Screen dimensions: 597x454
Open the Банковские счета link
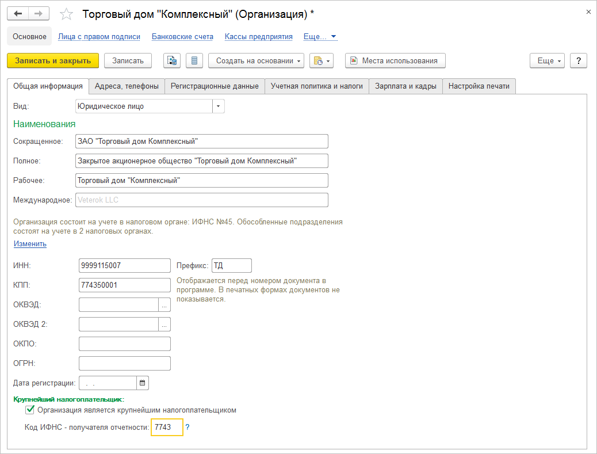point(182,36)
